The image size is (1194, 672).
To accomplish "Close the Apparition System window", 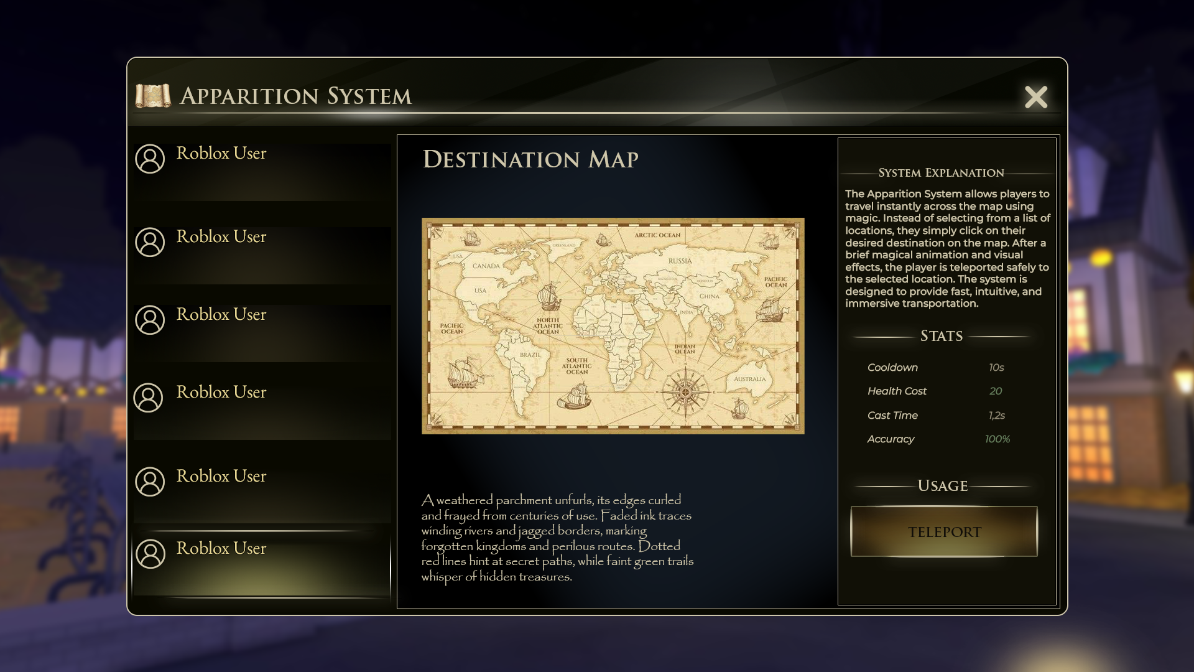I will 1036,97.
